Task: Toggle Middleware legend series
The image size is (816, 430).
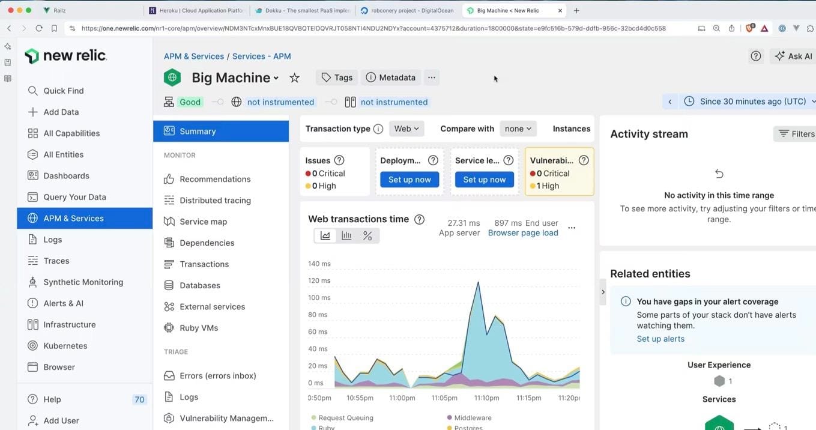Action: coord(473,417)
